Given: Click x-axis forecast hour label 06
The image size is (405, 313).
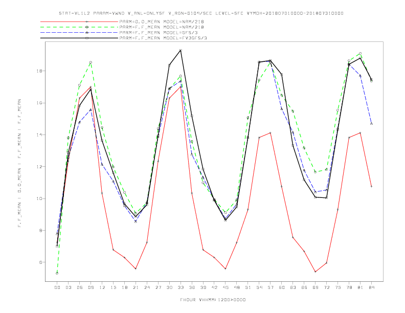Looking at the screenshot, I should (80, 287).
